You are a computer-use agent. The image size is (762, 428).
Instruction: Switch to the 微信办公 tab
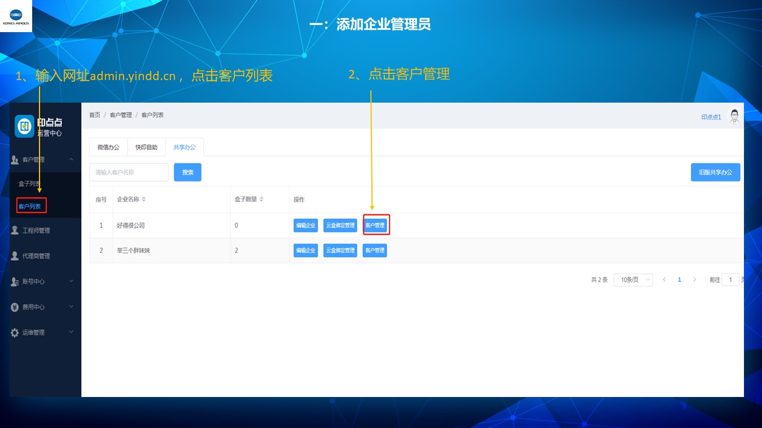coord(108,147)
